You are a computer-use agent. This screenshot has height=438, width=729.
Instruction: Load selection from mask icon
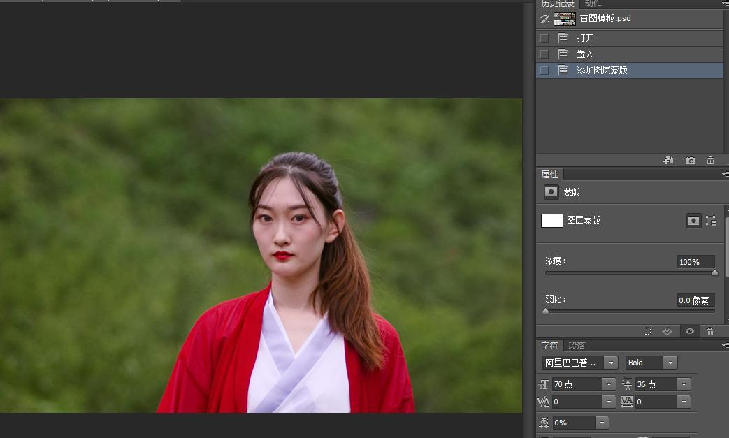[x=647, y=331]
